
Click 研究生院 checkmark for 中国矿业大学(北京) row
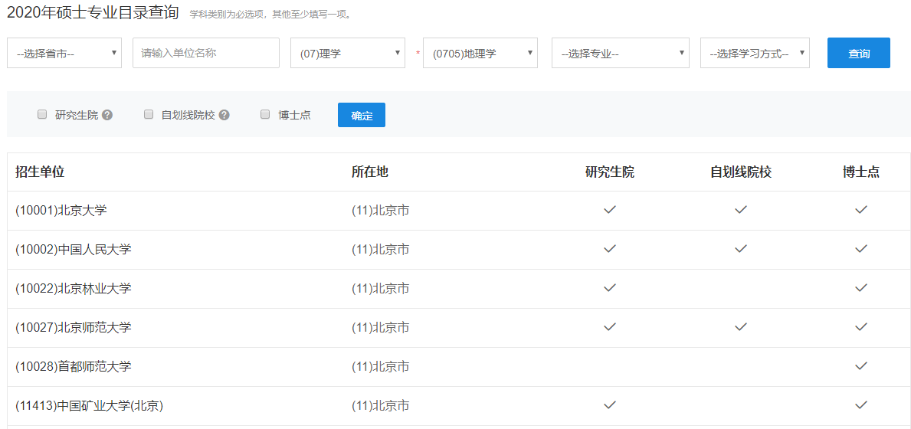click(x=610, y=405)
